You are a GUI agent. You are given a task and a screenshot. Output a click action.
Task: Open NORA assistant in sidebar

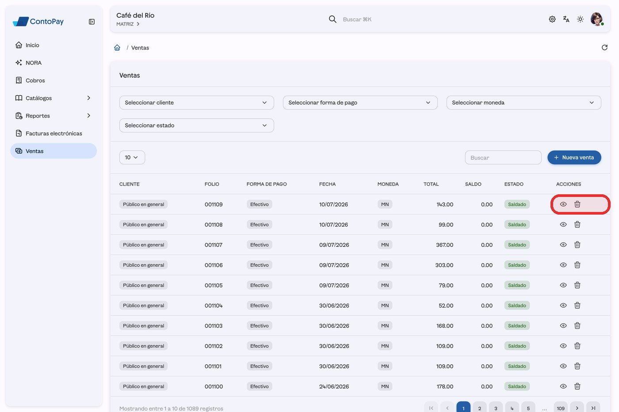click(x=53, y=63)
